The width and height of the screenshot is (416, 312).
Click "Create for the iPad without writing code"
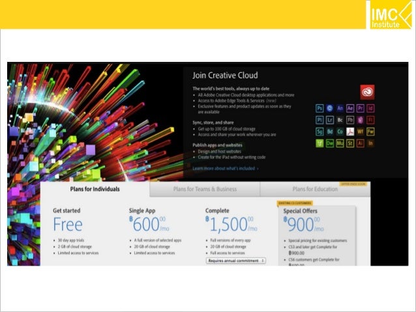coord(231,157)
